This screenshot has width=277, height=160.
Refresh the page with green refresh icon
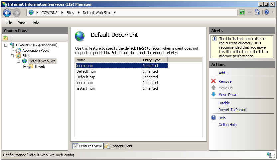point(242,12)
